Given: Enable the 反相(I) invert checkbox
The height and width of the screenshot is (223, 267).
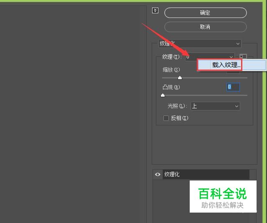Looking at the screenshot, I should click(x=166, y=118).
